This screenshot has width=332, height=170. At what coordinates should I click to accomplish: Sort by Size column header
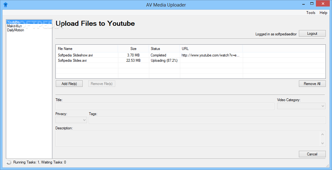[133, 48]
